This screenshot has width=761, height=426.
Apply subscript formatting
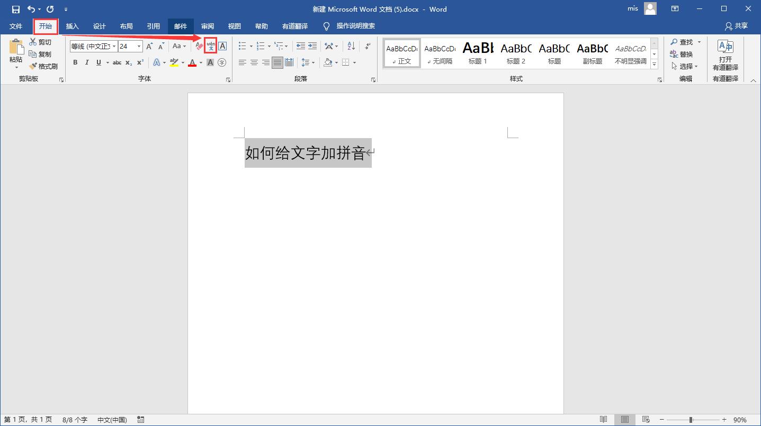pos(128,62)
